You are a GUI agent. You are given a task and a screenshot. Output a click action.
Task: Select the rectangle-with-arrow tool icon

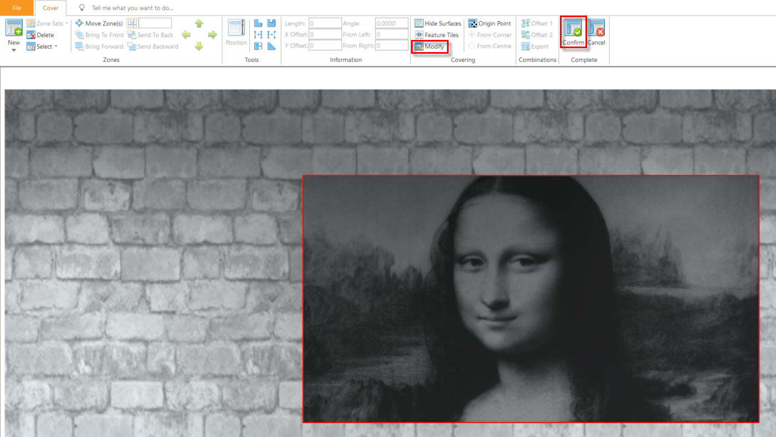tap(258, 47)
